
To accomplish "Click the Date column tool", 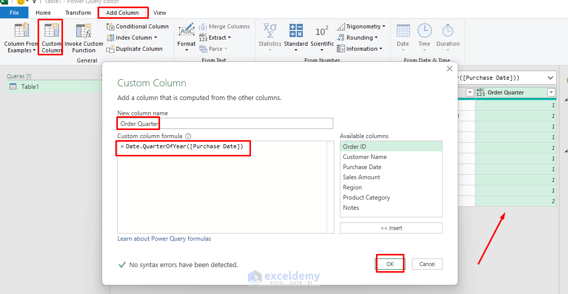I will pyautogui.click(x=403, y=37).
